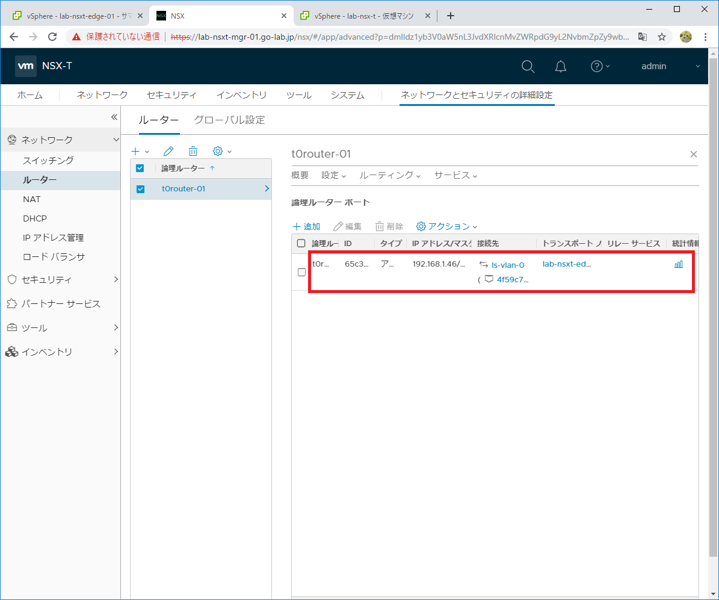The image size is (719, 600).
Task: Open the lab-nsxt-ed... transport node link
Action: click(567, 264)
